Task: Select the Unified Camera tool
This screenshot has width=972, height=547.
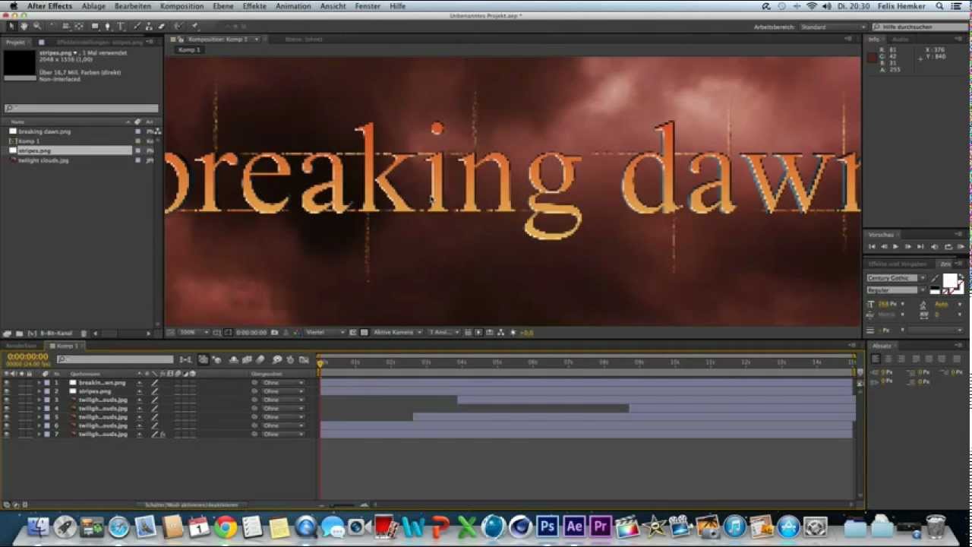Action: (x=65, y=26)
